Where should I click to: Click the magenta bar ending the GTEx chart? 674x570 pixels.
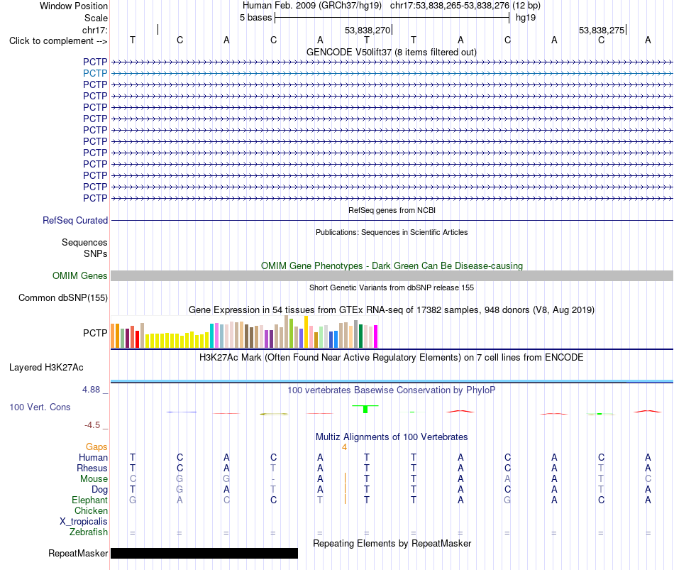click(376, 336)
